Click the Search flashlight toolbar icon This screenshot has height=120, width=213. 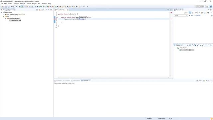tap(65, 7)
